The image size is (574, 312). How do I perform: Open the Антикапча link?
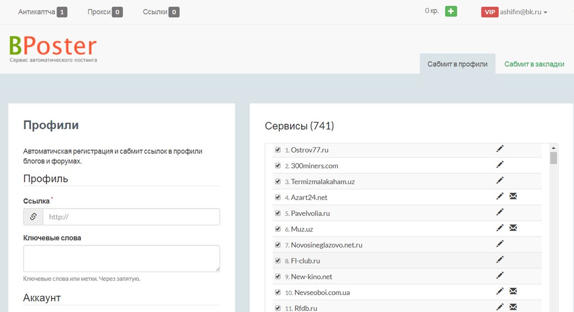37,12
